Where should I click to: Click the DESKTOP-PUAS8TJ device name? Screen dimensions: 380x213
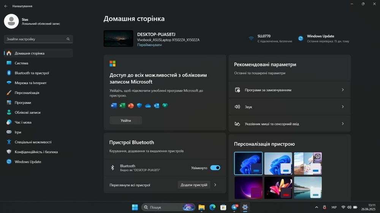click(x=156, y=34)
